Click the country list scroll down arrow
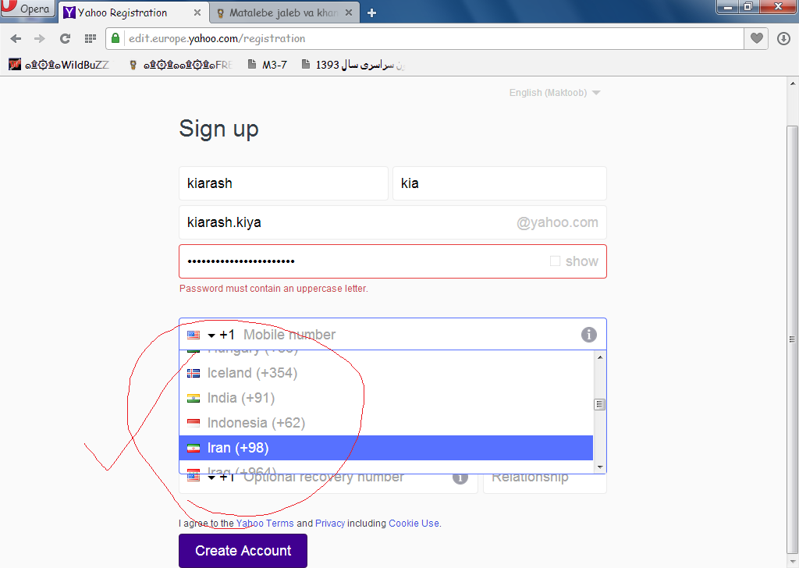 point(600,467)
